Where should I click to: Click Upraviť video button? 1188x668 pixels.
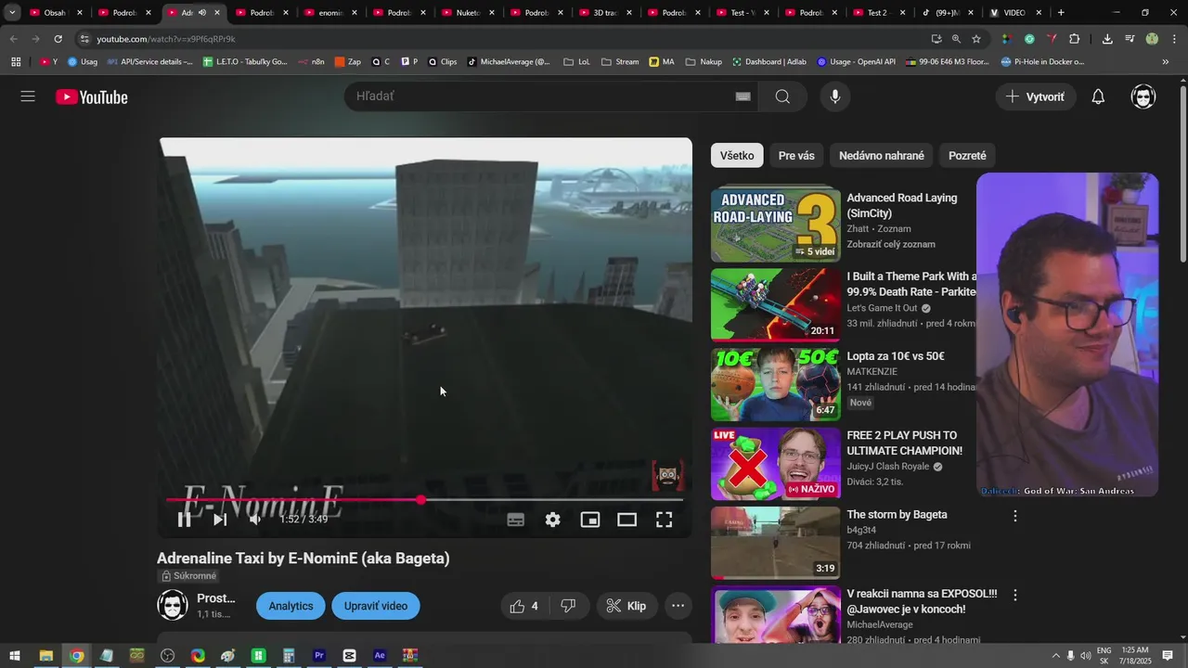(x=376, y=606)
